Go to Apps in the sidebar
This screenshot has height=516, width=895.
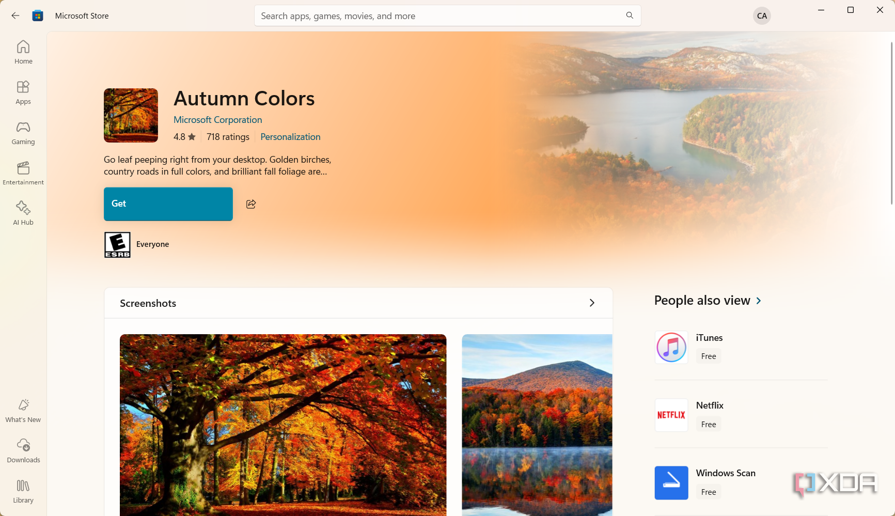(23, 92)
